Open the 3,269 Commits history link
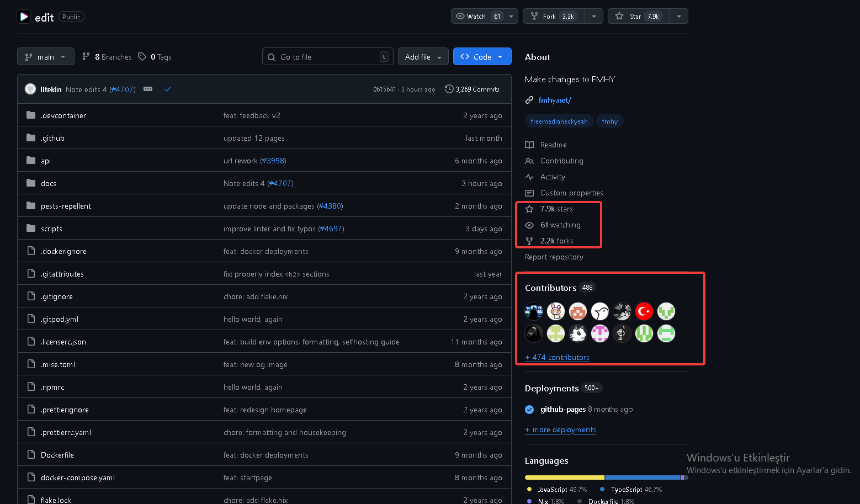Image resolution: width=860 pixels, height=504 pixels. (x=473, y=89)
